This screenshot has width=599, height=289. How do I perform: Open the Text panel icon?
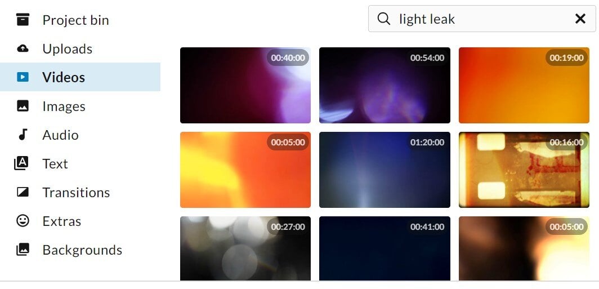(21, 163)
